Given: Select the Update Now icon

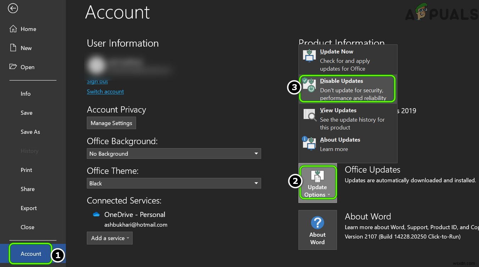Looking at the screenshot, I should click(x=309, y=56).
